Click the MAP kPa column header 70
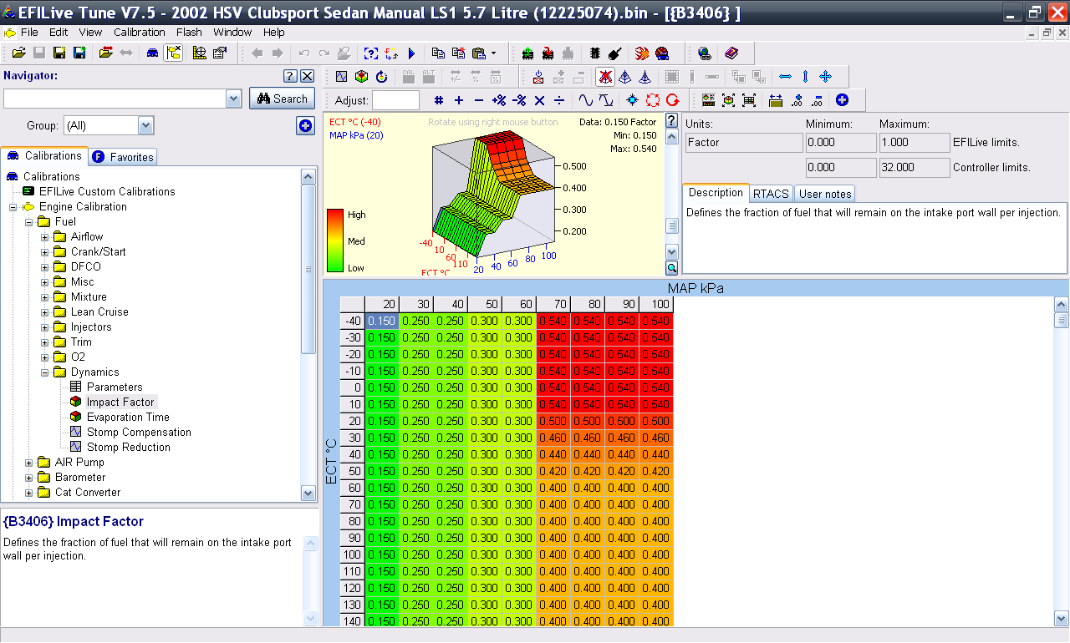 553,304
